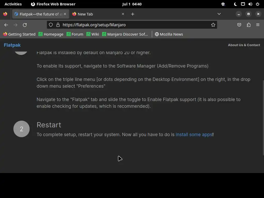Open Manjaro Discover Software bookmark

(125, 34)
